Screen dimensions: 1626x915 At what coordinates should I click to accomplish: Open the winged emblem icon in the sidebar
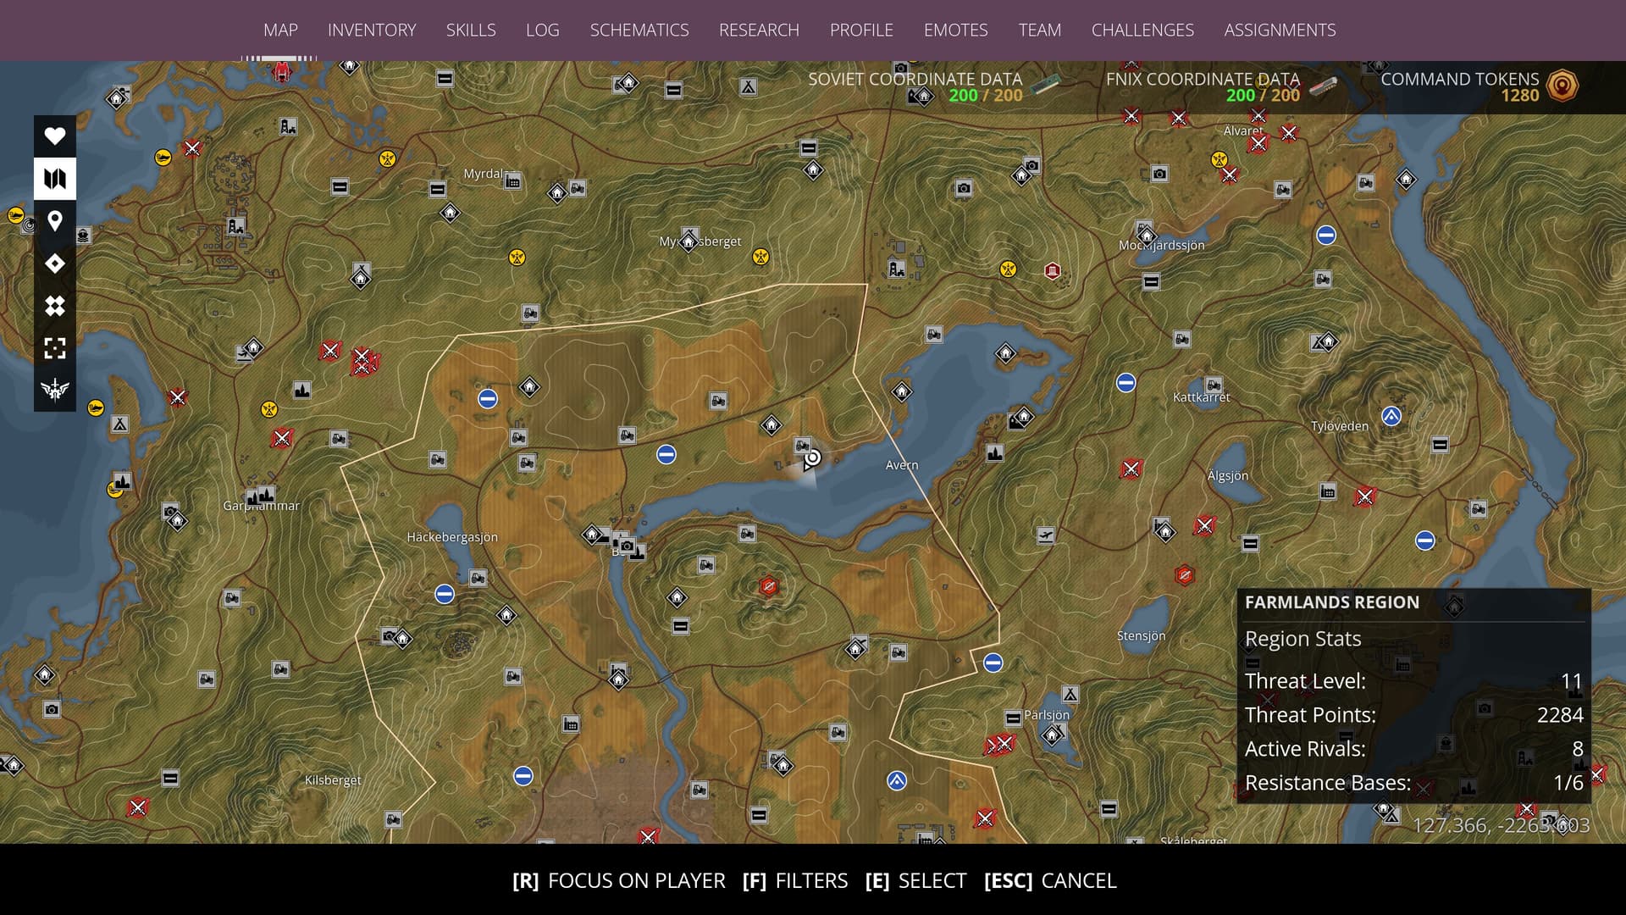click(55, 390)
